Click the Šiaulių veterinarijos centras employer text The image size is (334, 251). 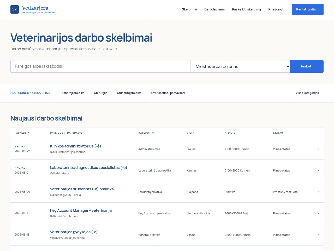(68, 152)
